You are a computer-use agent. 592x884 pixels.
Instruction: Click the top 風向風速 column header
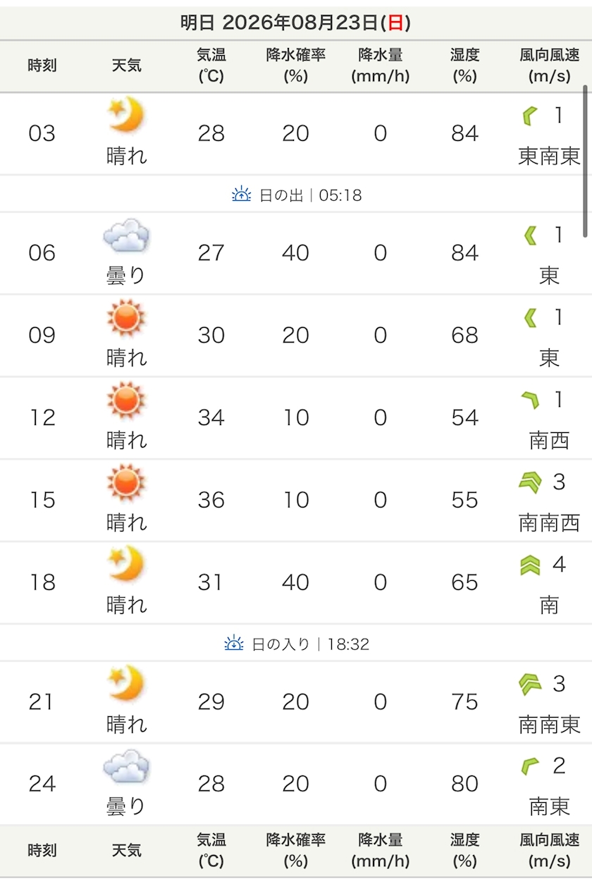(550, 66)
